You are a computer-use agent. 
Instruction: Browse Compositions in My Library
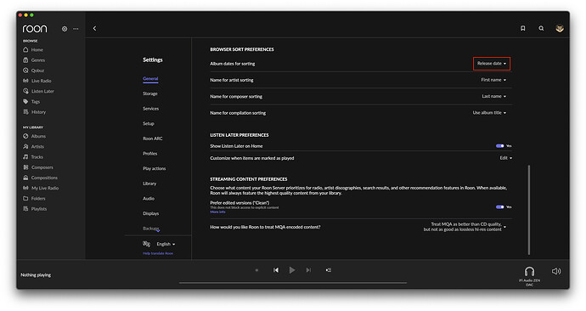point(41,178)
